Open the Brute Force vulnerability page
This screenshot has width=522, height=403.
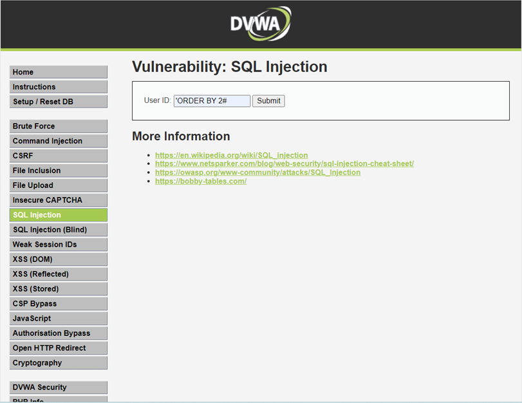coord(59,126)
